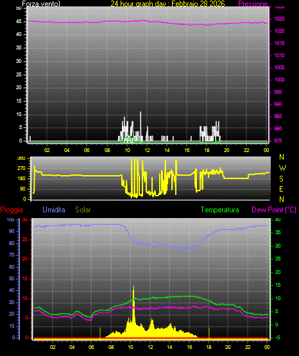Select the Umidita legend label

tap(54, 210)
